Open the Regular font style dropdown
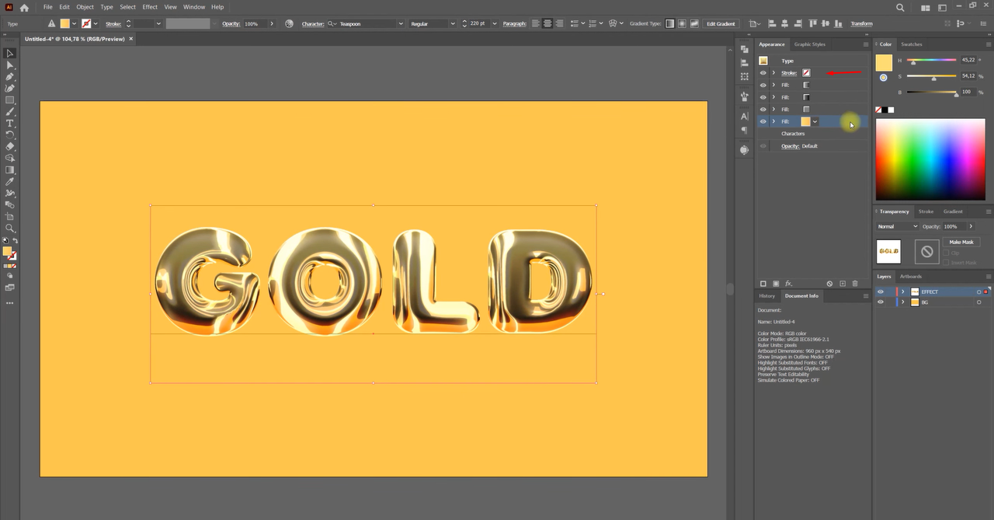994x520 pixels. tap(454, 23)
